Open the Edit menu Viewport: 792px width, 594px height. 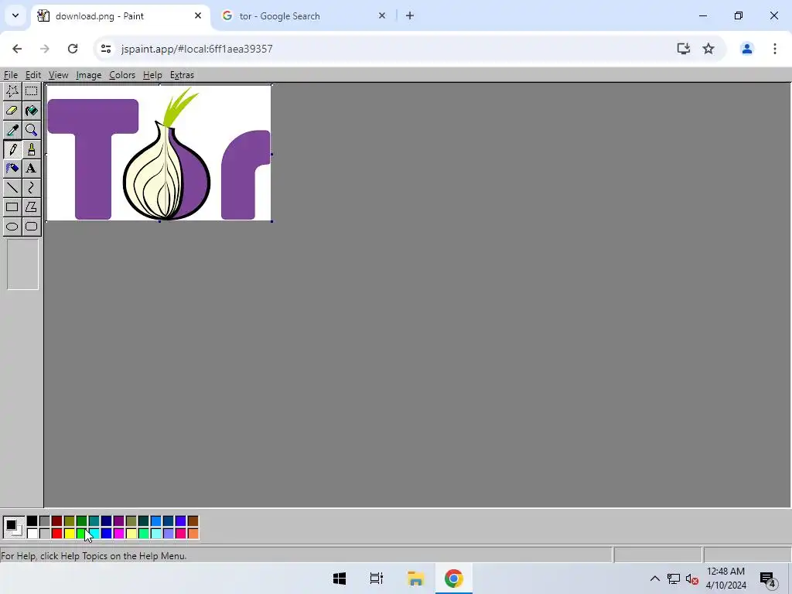(33, 75)
